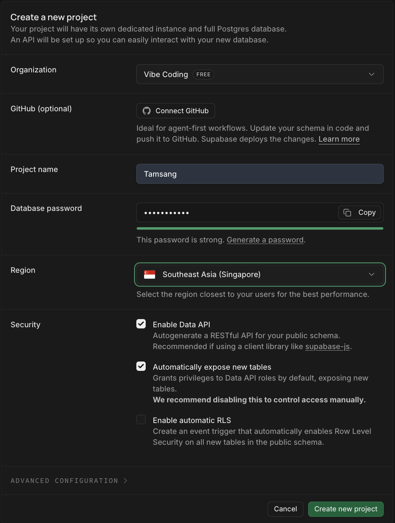Click the GitHub logo icon in the Connect GitHub button

tap(146, 111)
